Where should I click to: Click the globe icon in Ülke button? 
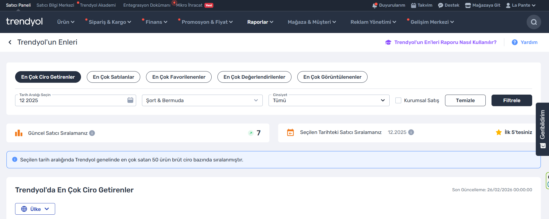coord(24,209)
